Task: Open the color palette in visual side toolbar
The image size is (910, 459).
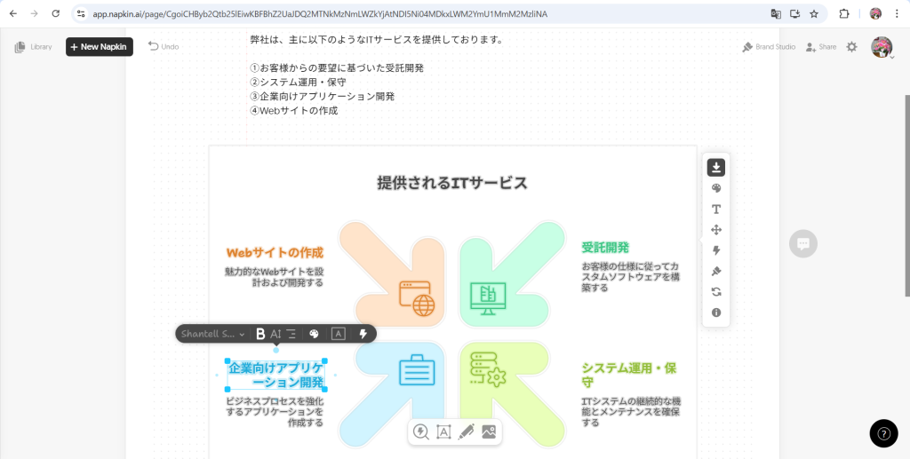Action: pyautogui.click(x=716, y=188)
